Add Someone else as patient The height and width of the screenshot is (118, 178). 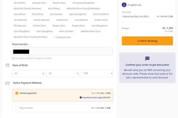[63, 37]
